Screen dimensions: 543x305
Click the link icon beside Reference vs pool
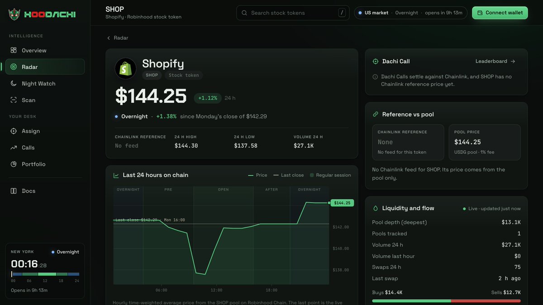coord(375,114)
